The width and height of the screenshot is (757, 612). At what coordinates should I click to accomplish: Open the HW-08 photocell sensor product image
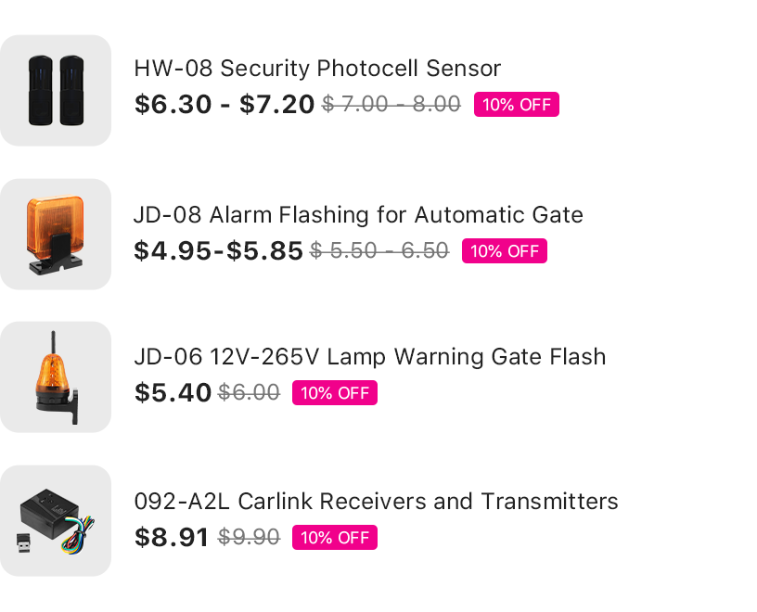pyautogui.click(x=56, y=90)
